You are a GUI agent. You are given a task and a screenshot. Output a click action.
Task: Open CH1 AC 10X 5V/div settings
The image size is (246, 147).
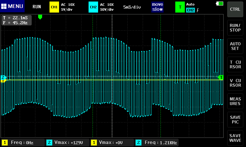(x=68, y=7)
